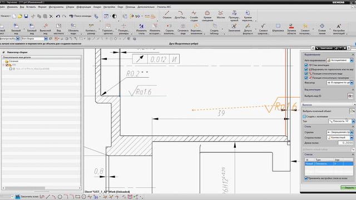Toggle Позиция относительно вида checkbox
This screenshot has height=200, width=356.
tap(306, 74)
